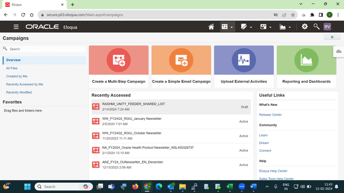Open Microsoft Teams from taskbar
Viewport: 344px width, 193px height.
point(111,187)
